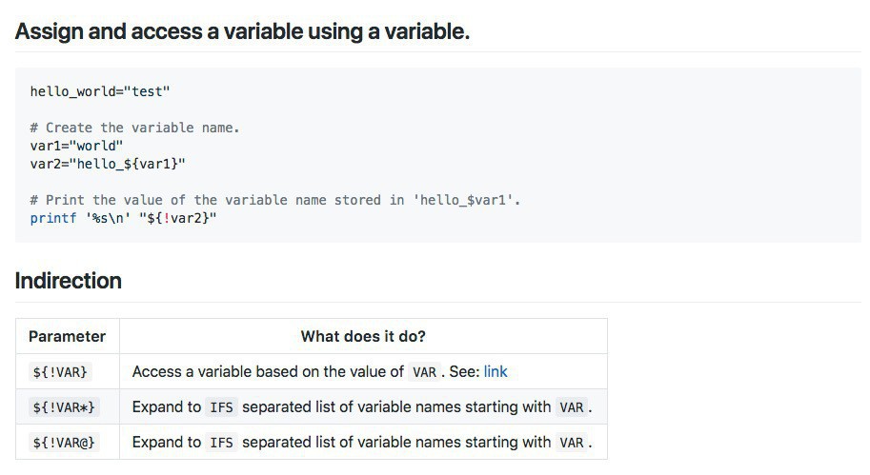This screenshot has width=870, height=475.
Task: Click the "Parameter" table column header
Action: coord(67,336)
